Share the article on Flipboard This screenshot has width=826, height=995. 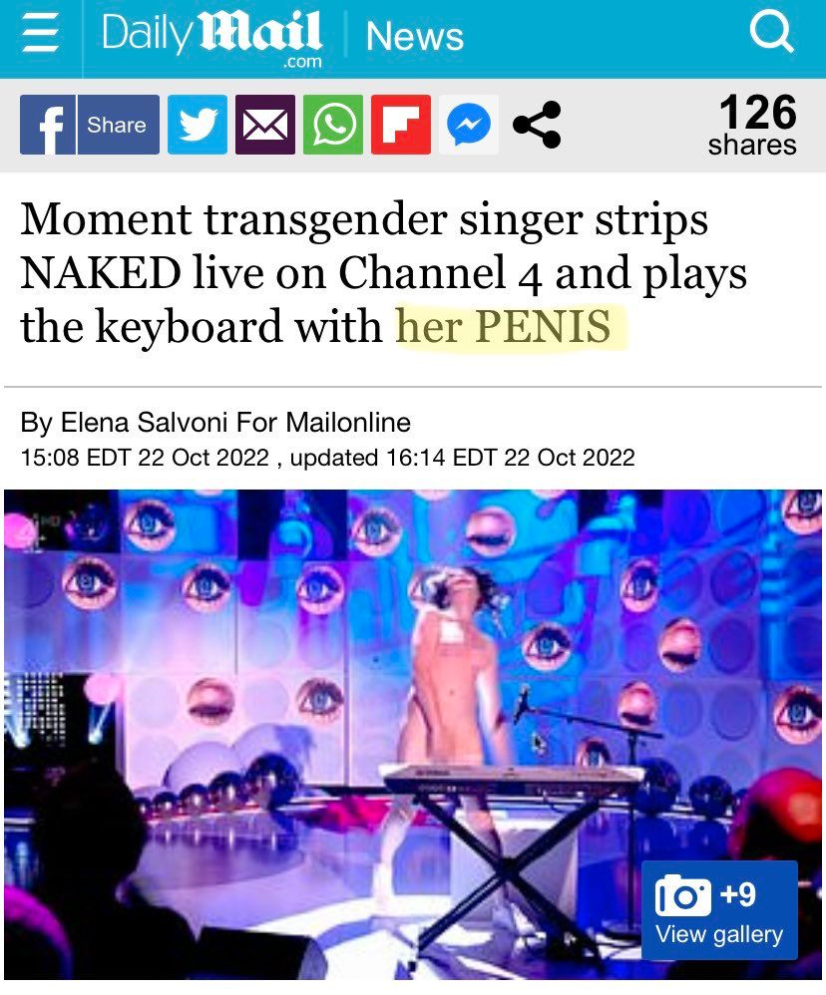pyautogui.click(x=401, y=125)
